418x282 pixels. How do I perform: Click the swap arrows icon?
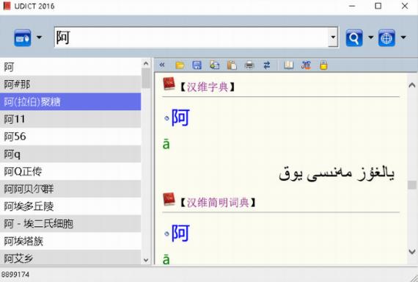[267, 65]
